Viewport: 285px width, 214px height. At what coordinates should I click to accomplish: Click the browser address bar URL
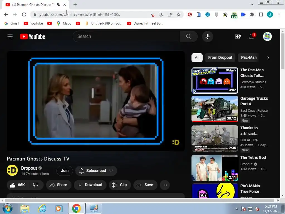pyautogui.click(x=80, y=14)
